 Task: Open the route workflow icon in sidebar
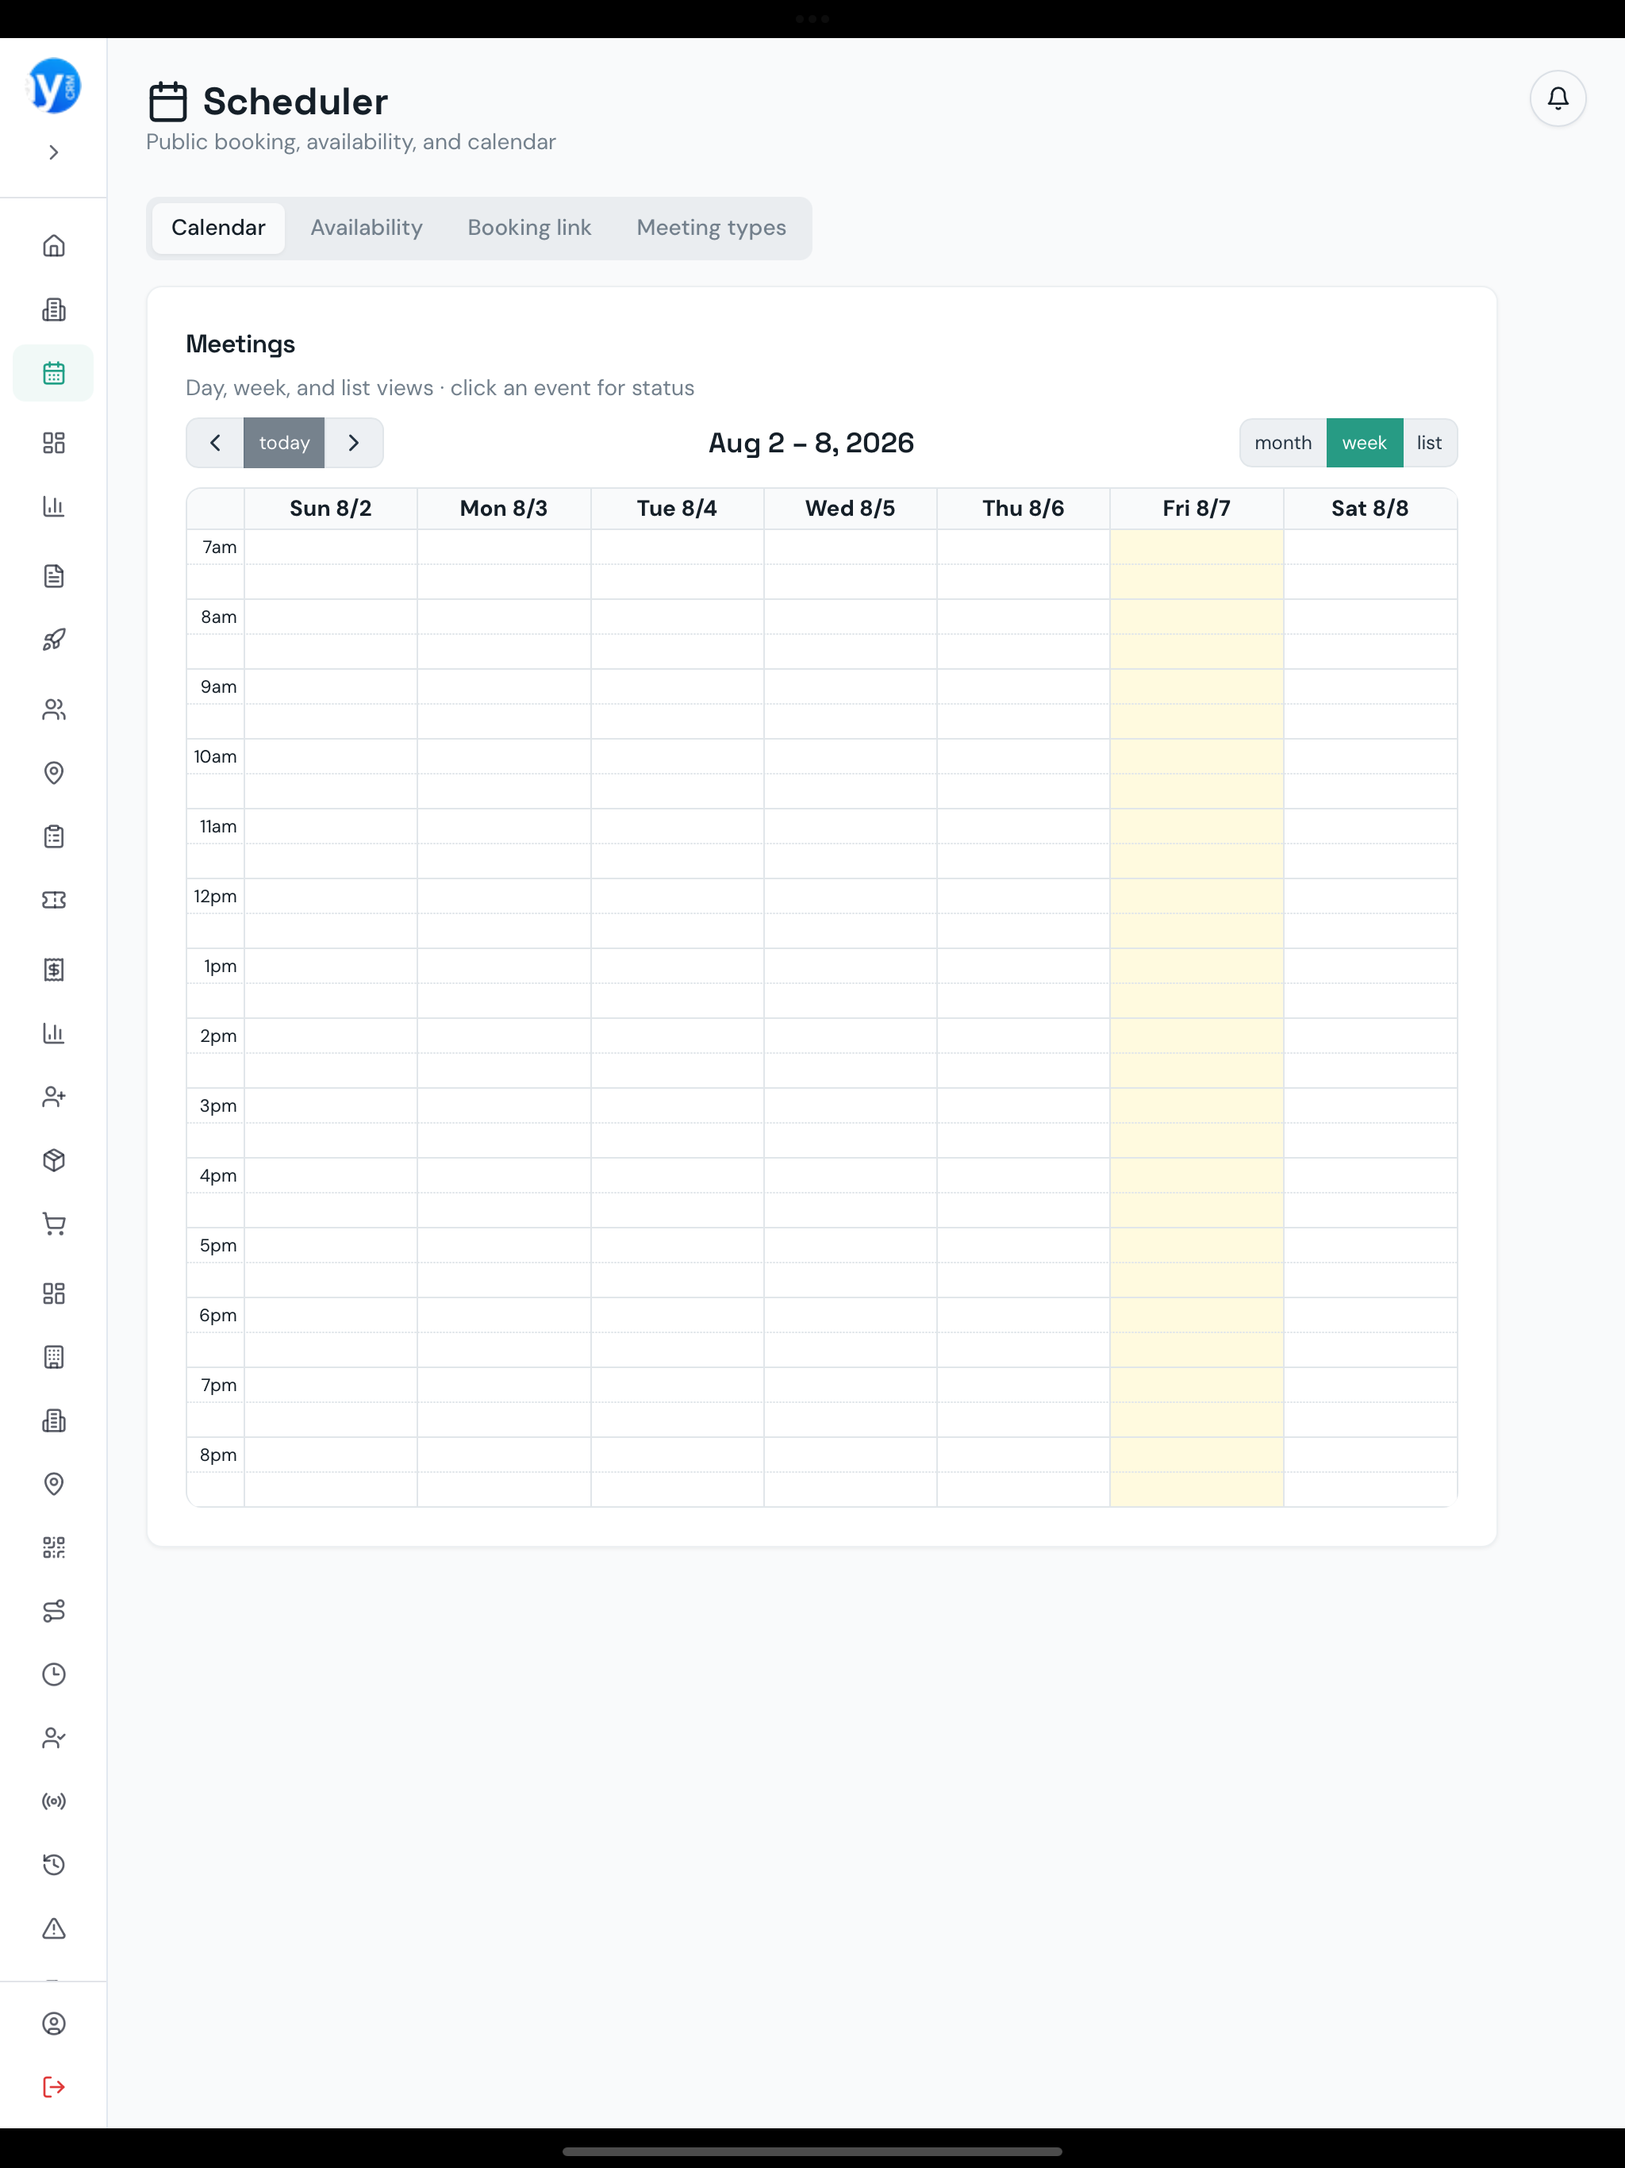[x=54, y=1611]
